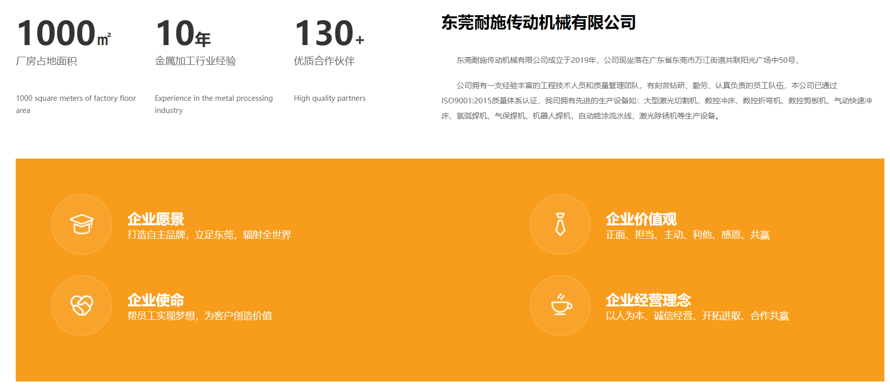Image resolution: width=890 pixels, height=385 pixels.
Task: Click the label 厂房占地面积
Action: 47,61
